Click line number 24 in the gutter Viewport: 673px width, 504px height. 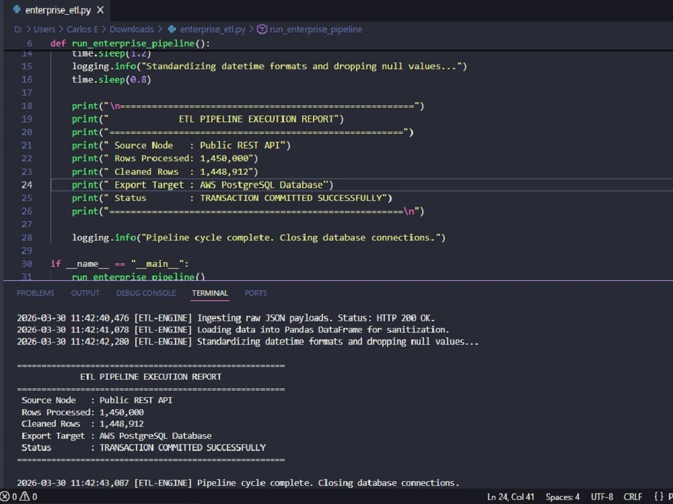coord(27,185)
